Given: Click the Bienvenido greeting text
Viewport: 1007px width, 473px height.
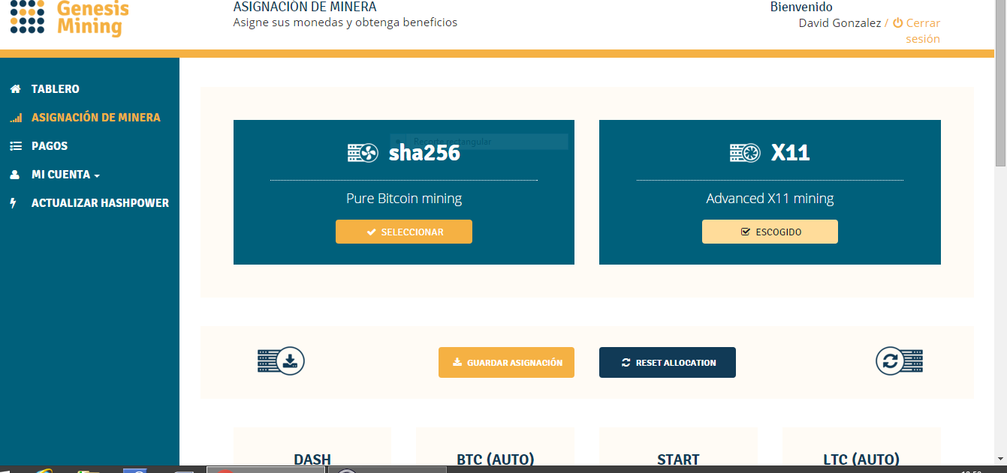Looking at the screenshot, I should (x=801, y=7).
